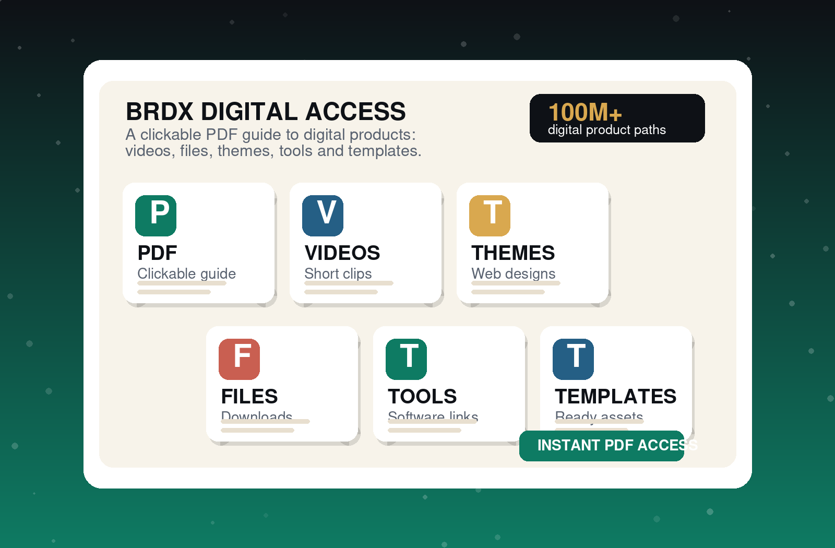
Task: Select the FILES card title
Action: (x=249, y=397)
